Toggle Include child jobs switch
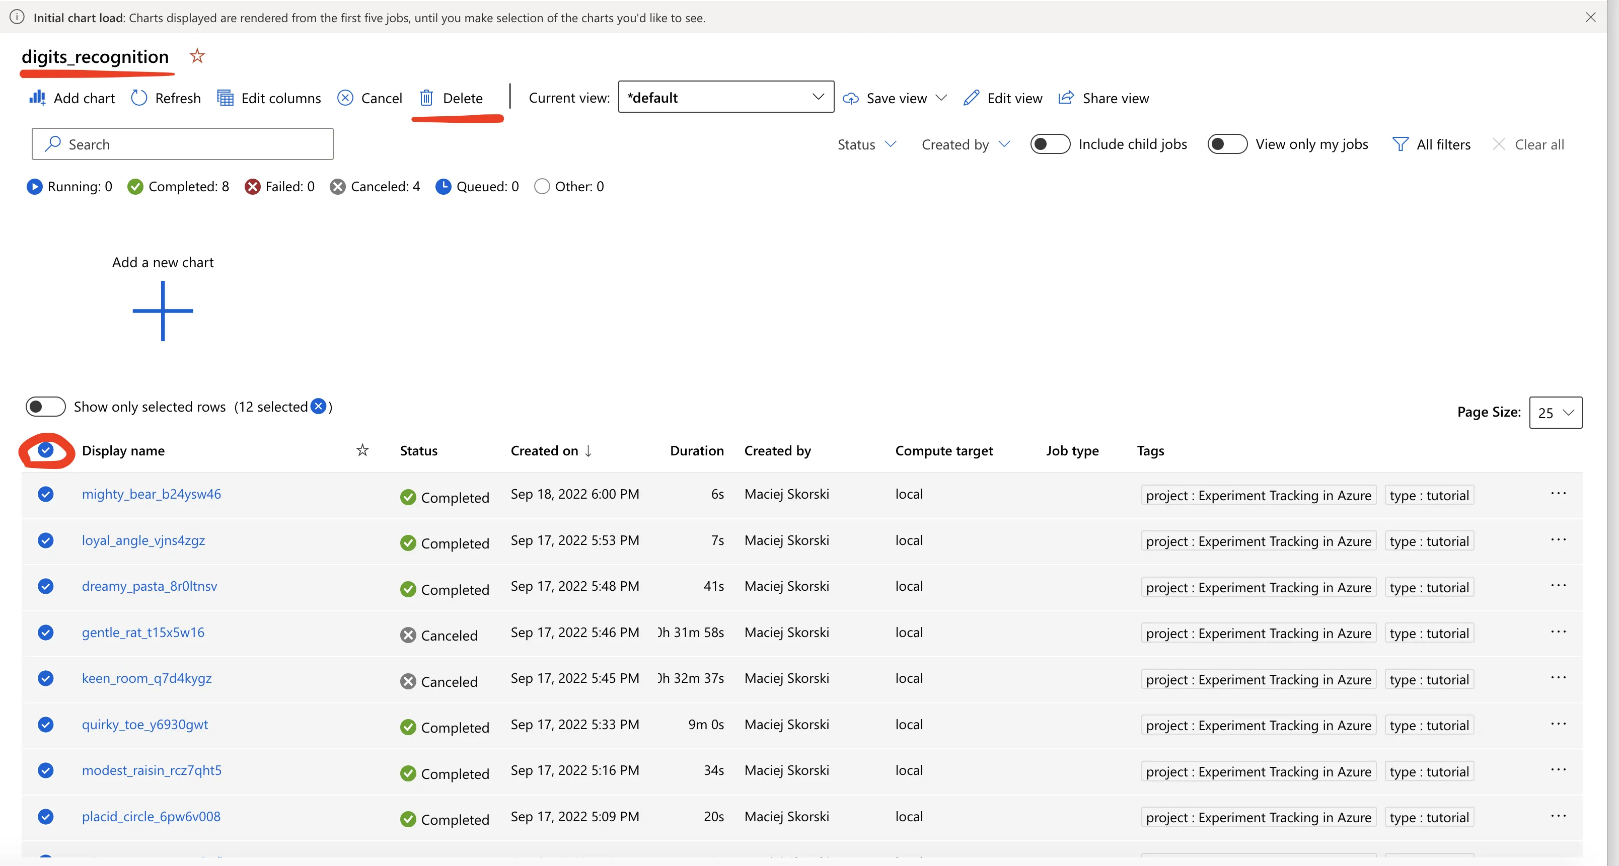The height and width of the screenshot is (866, 1619). point(1050,144)
